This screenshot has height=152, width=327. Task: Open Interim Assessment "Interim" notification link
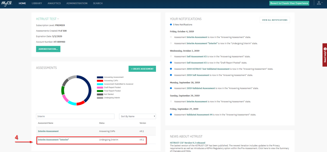202,43
